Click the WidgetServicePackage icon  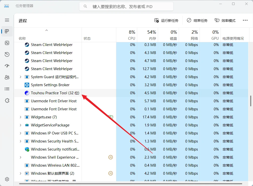[27, 125]
